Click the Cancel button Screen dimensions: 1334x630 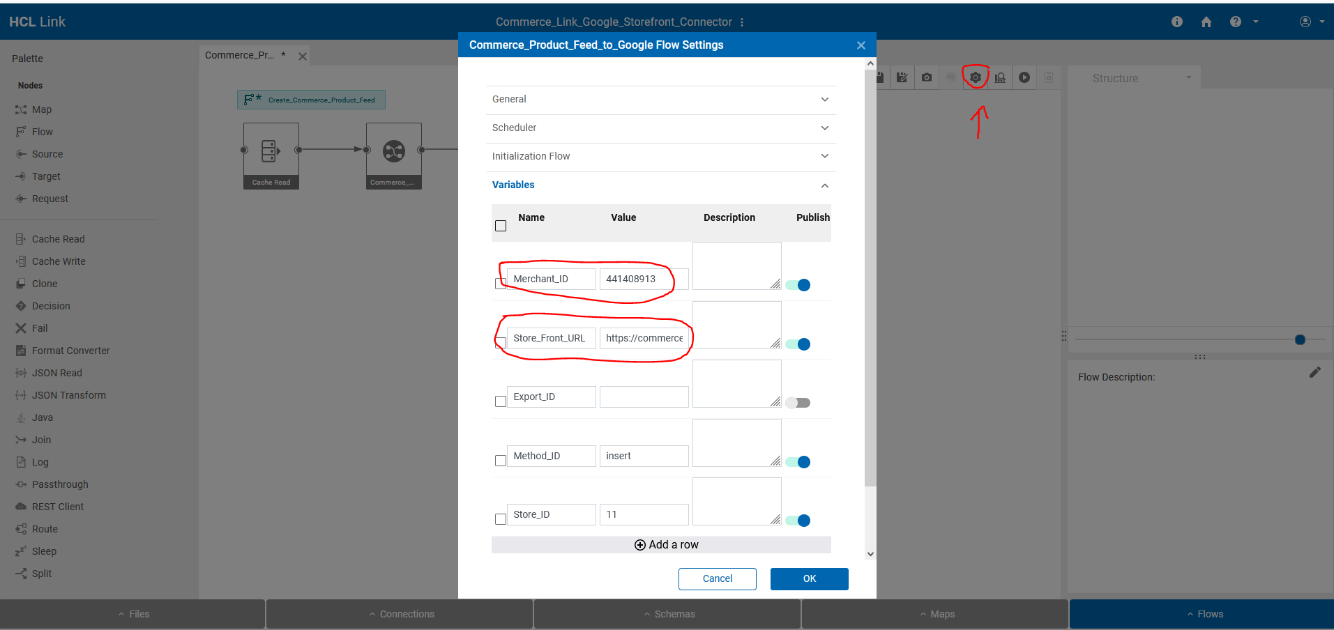pyautogui.click(x=718, y=579)
